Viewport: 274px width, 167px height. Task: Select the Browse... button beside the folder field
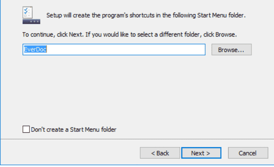232,50
